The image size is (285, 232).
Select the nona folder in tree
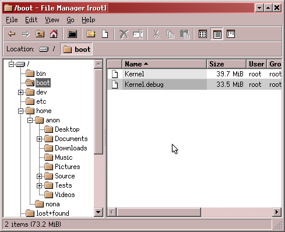click(x=47, y=204)
